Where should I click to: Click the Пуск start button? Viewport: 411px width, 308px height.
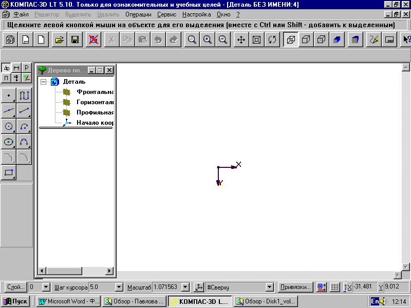16,301
